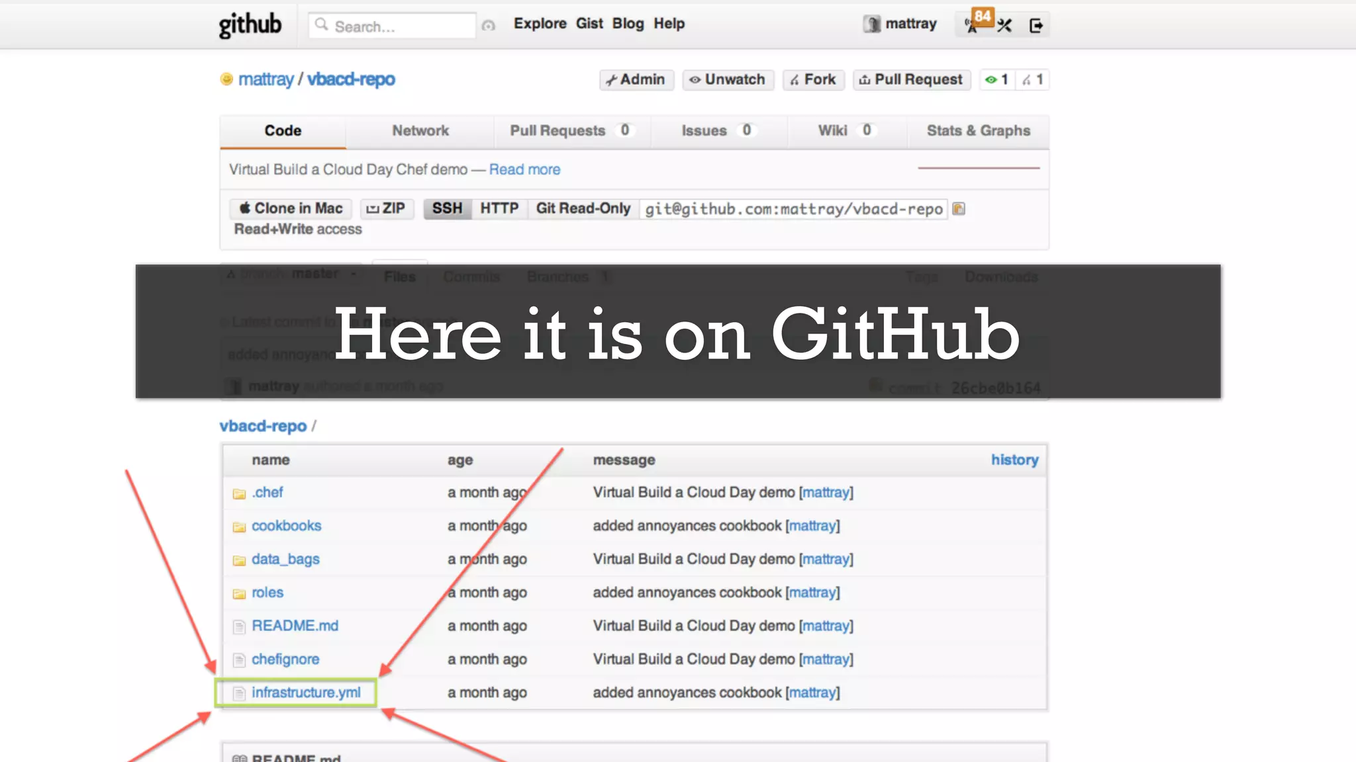Click the infrastructure.yml file icon
1356x762 pixels.
click(x=239, y=693)
